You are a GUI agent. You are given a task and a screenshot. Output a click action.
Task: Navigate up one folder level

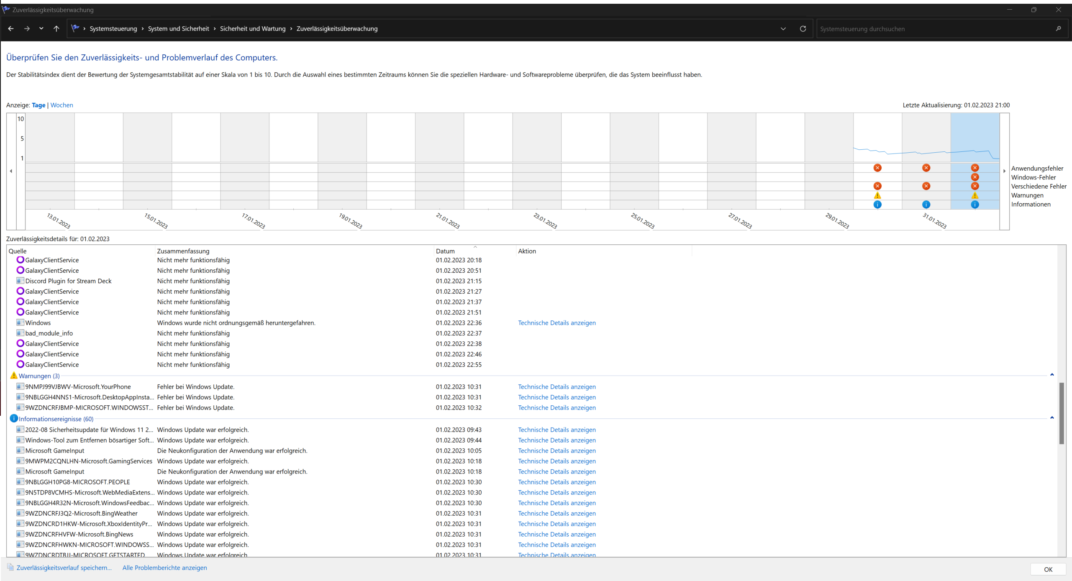pyautogui.click(x=56, y=29)
